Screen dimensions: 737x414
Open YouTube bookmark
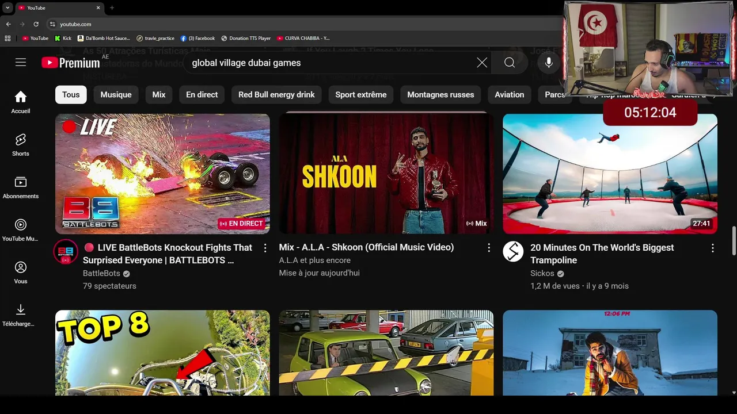(35, 38)
